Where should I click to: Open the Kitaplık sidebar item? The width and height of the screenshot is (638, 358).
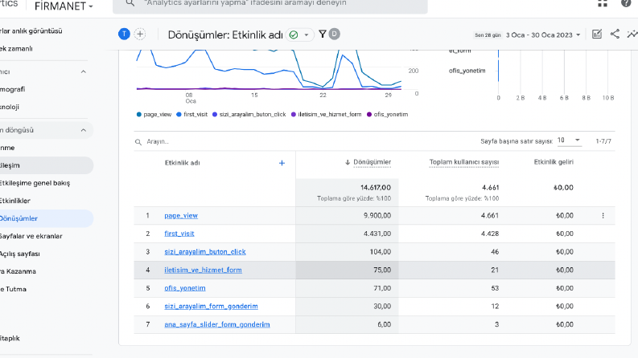(10, 339)
